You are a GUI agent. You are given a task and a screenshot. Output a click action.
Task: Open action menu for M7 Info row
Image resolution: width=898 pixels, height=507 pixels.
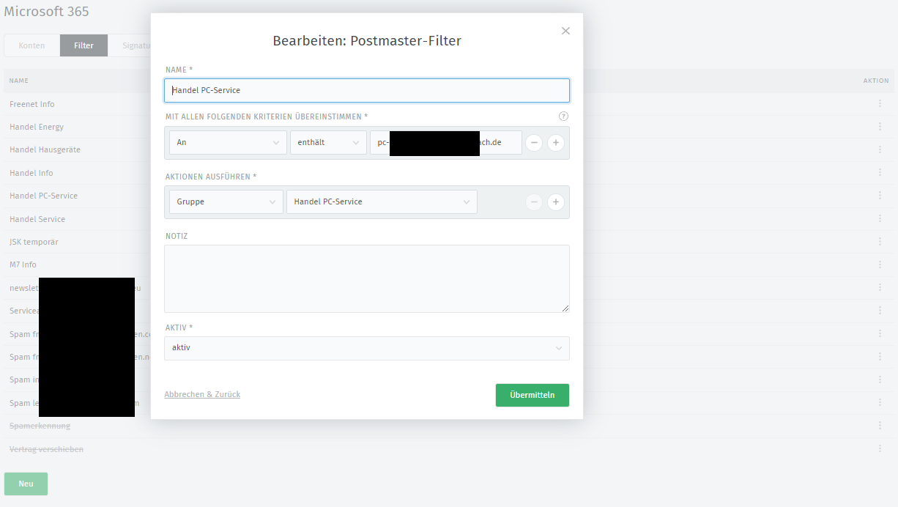(880, 264)
